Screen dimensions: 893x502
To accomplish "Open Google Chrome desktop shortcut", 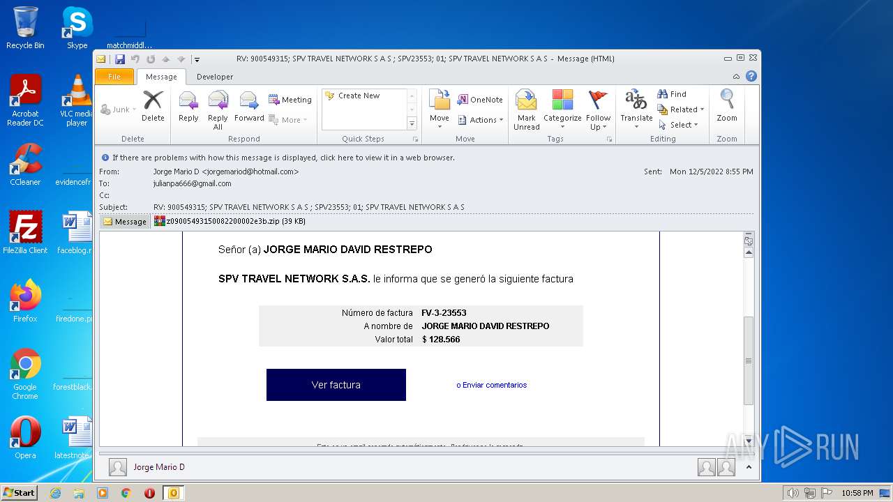I will [x=25, y=374].
